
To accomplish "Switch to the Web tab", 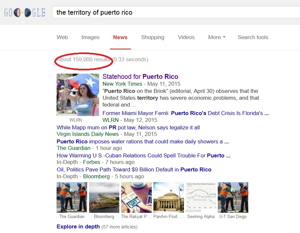I will [62, 37].
